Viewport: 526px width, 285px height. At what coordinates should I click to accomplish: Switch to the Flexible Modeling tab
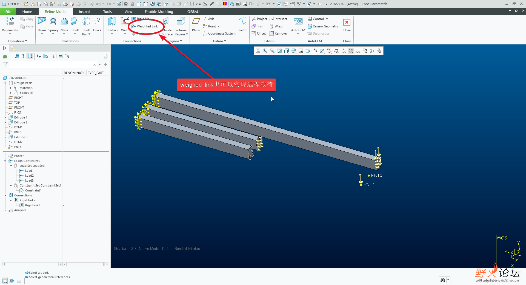click(159, 12)
